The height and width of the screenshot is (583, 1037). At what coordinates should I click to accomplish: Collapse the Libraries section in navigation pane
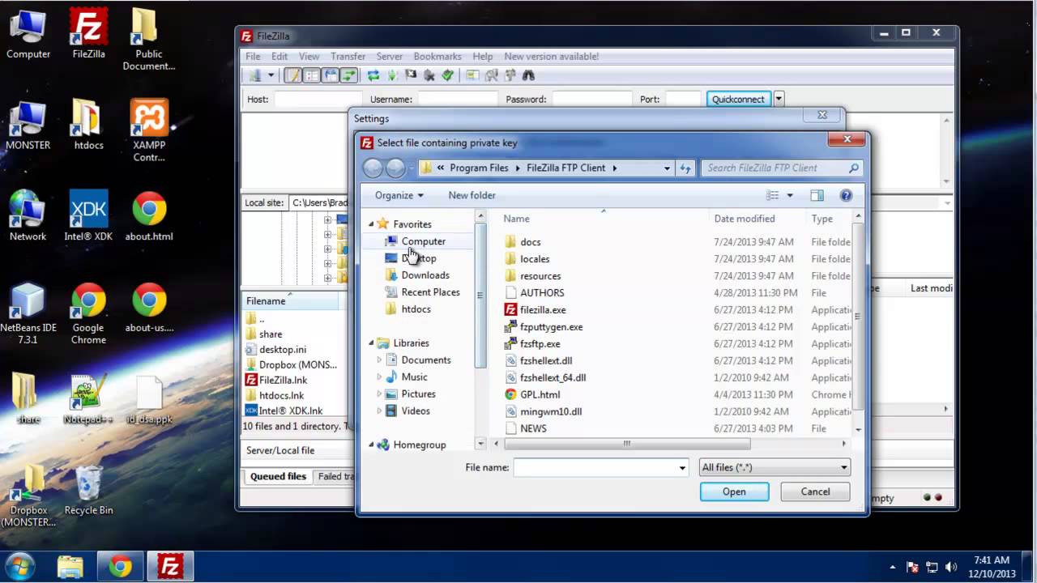[x=372, y=343]
